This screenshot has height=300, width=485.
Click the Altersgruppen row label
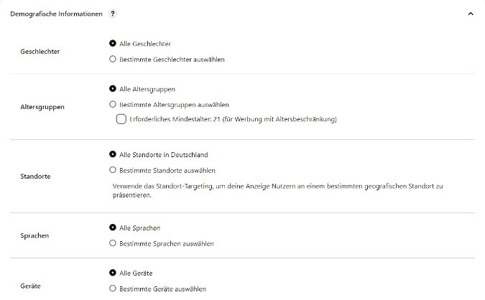tap(43, 106)
